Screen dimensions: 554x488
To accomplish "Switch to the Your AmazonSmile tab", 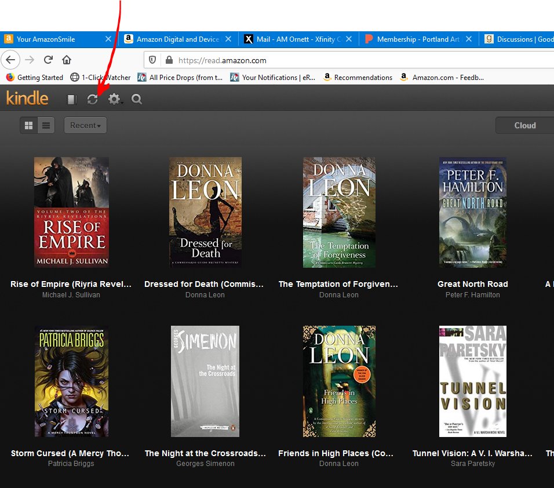I will tap(52, 39).
